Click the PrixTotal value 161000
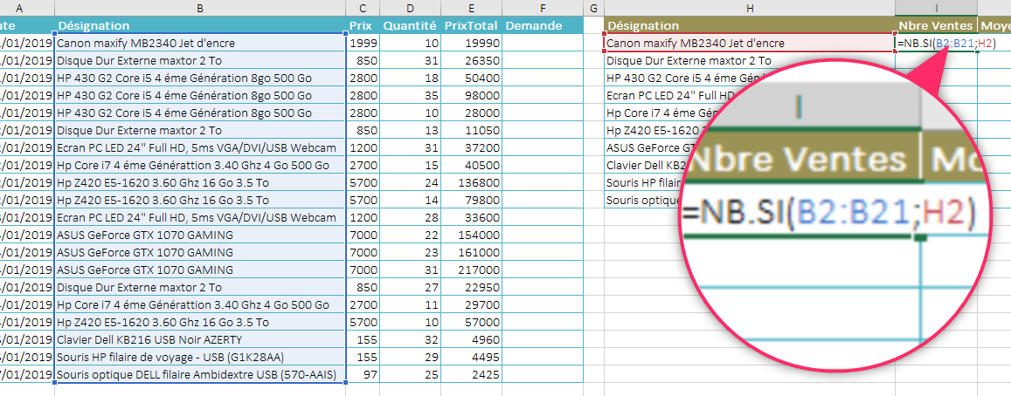The height and width of the screenshot is (396, 1011). (471, 252)
